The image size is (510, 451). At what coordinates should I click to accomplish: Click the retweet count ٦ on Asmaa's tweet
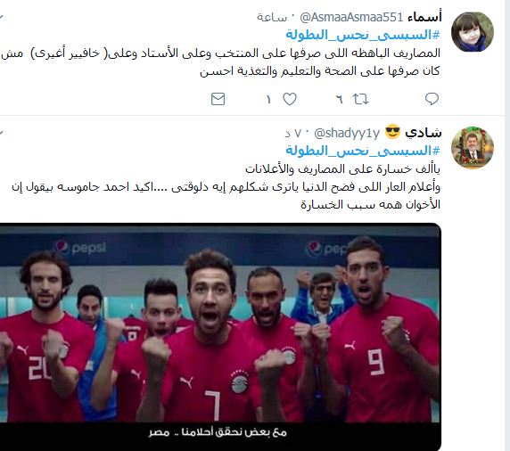click(x=339, y=99)
